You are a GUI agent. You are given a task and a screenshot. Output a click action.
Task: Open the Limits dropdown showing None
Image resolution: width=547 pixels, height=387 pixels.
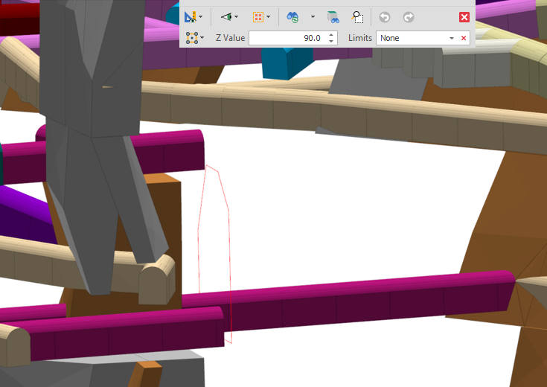click(452, 38)
